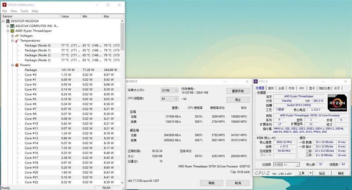Expand the ASUSTeK COMPUTER INC. node
This screenshot has width=352, height=190.
click(x=8, y=26)
